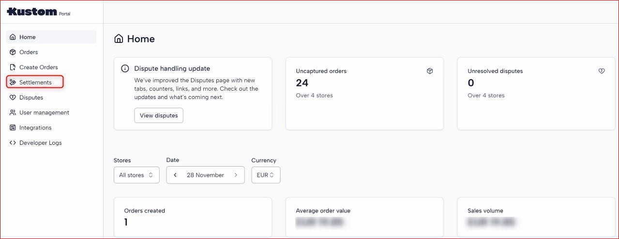Viewport: 619px width, 239px height.
Task: Click the box icon on Uncaptured orders card
Action: click(430, 71)
